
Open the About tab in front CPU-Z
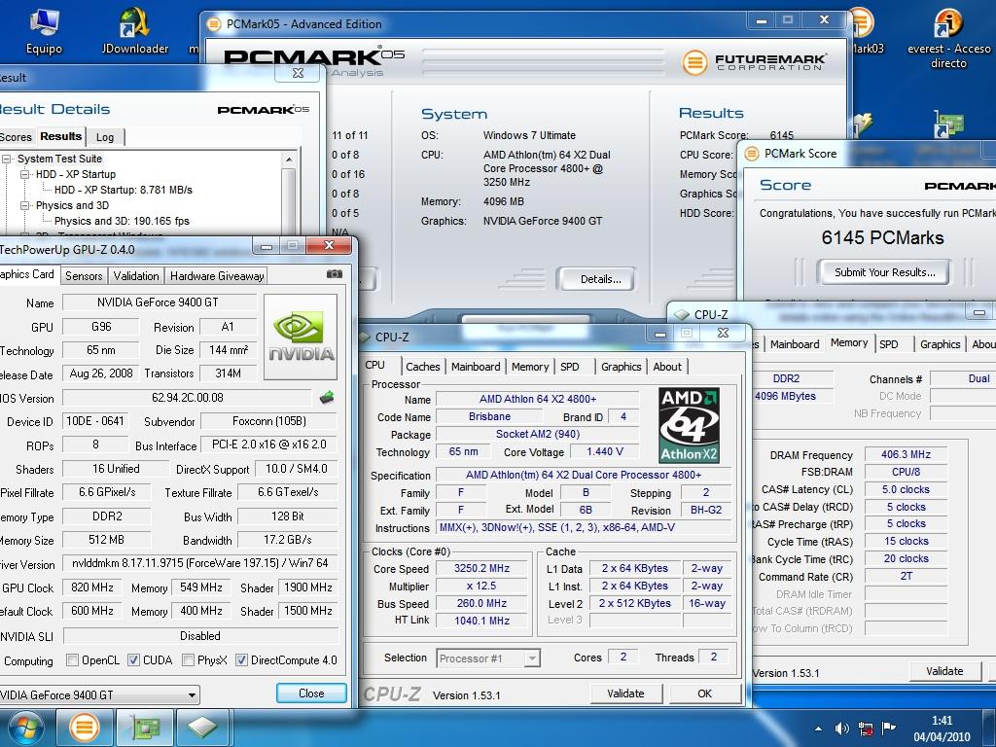667,367
